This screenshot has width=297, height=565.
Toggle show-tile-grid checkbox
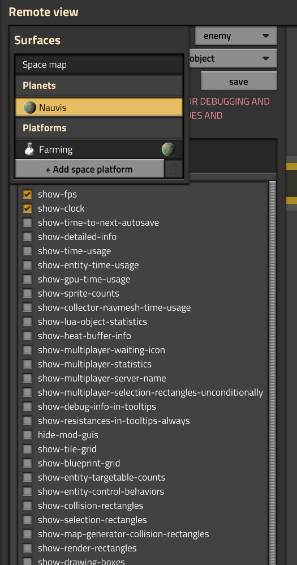27,449
